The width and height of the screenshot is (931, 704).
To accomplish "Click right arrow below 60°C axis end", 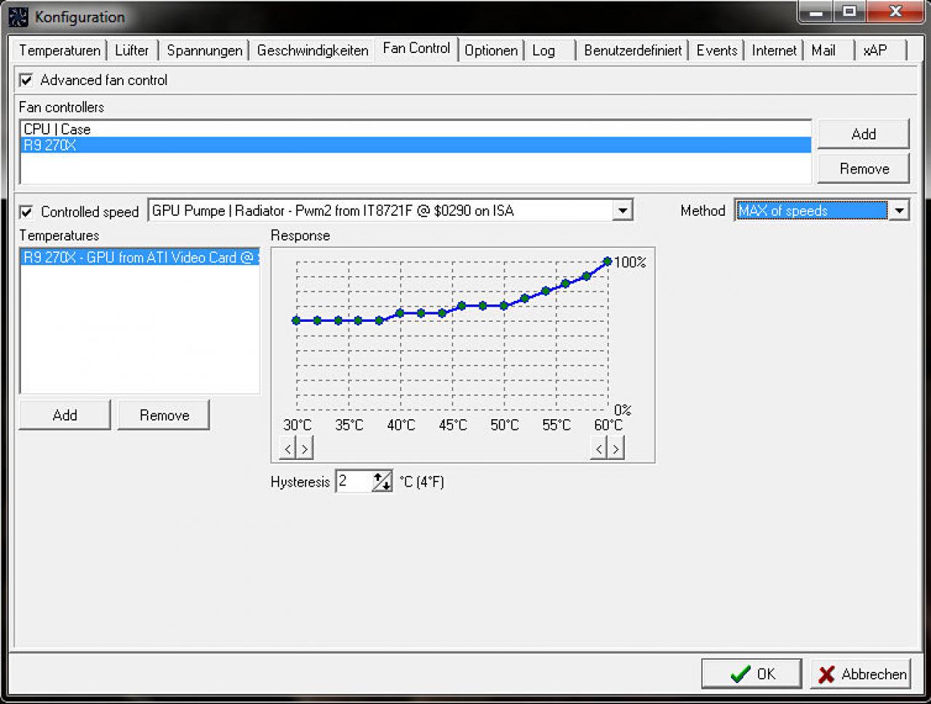I will (615, 448).
